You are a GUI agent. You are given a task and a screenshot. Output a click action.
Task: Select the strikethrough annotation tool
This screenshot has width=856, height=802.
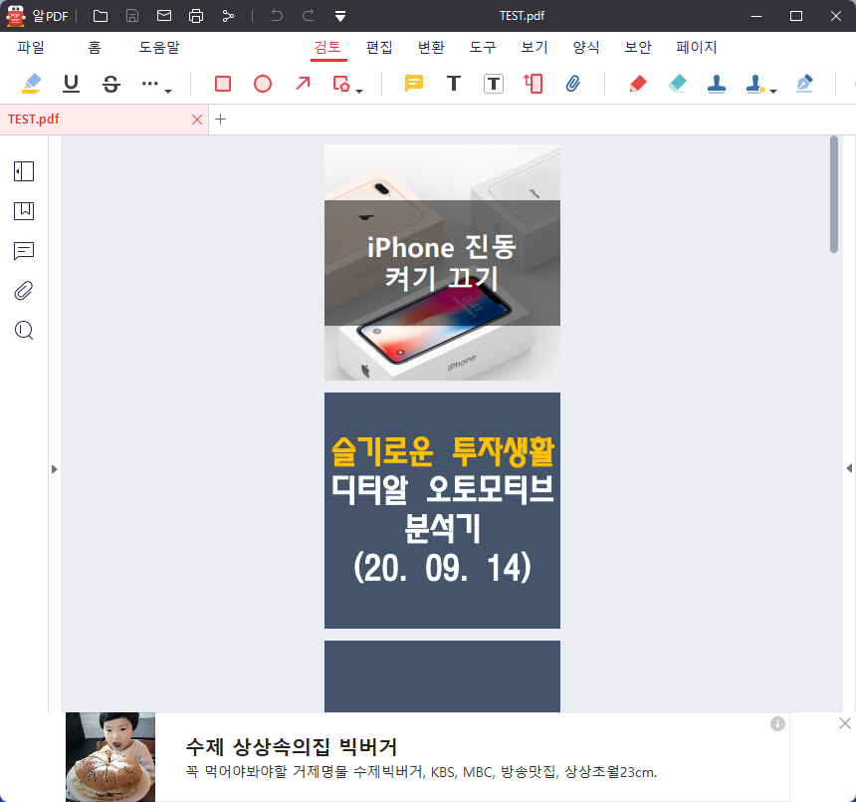110,84
